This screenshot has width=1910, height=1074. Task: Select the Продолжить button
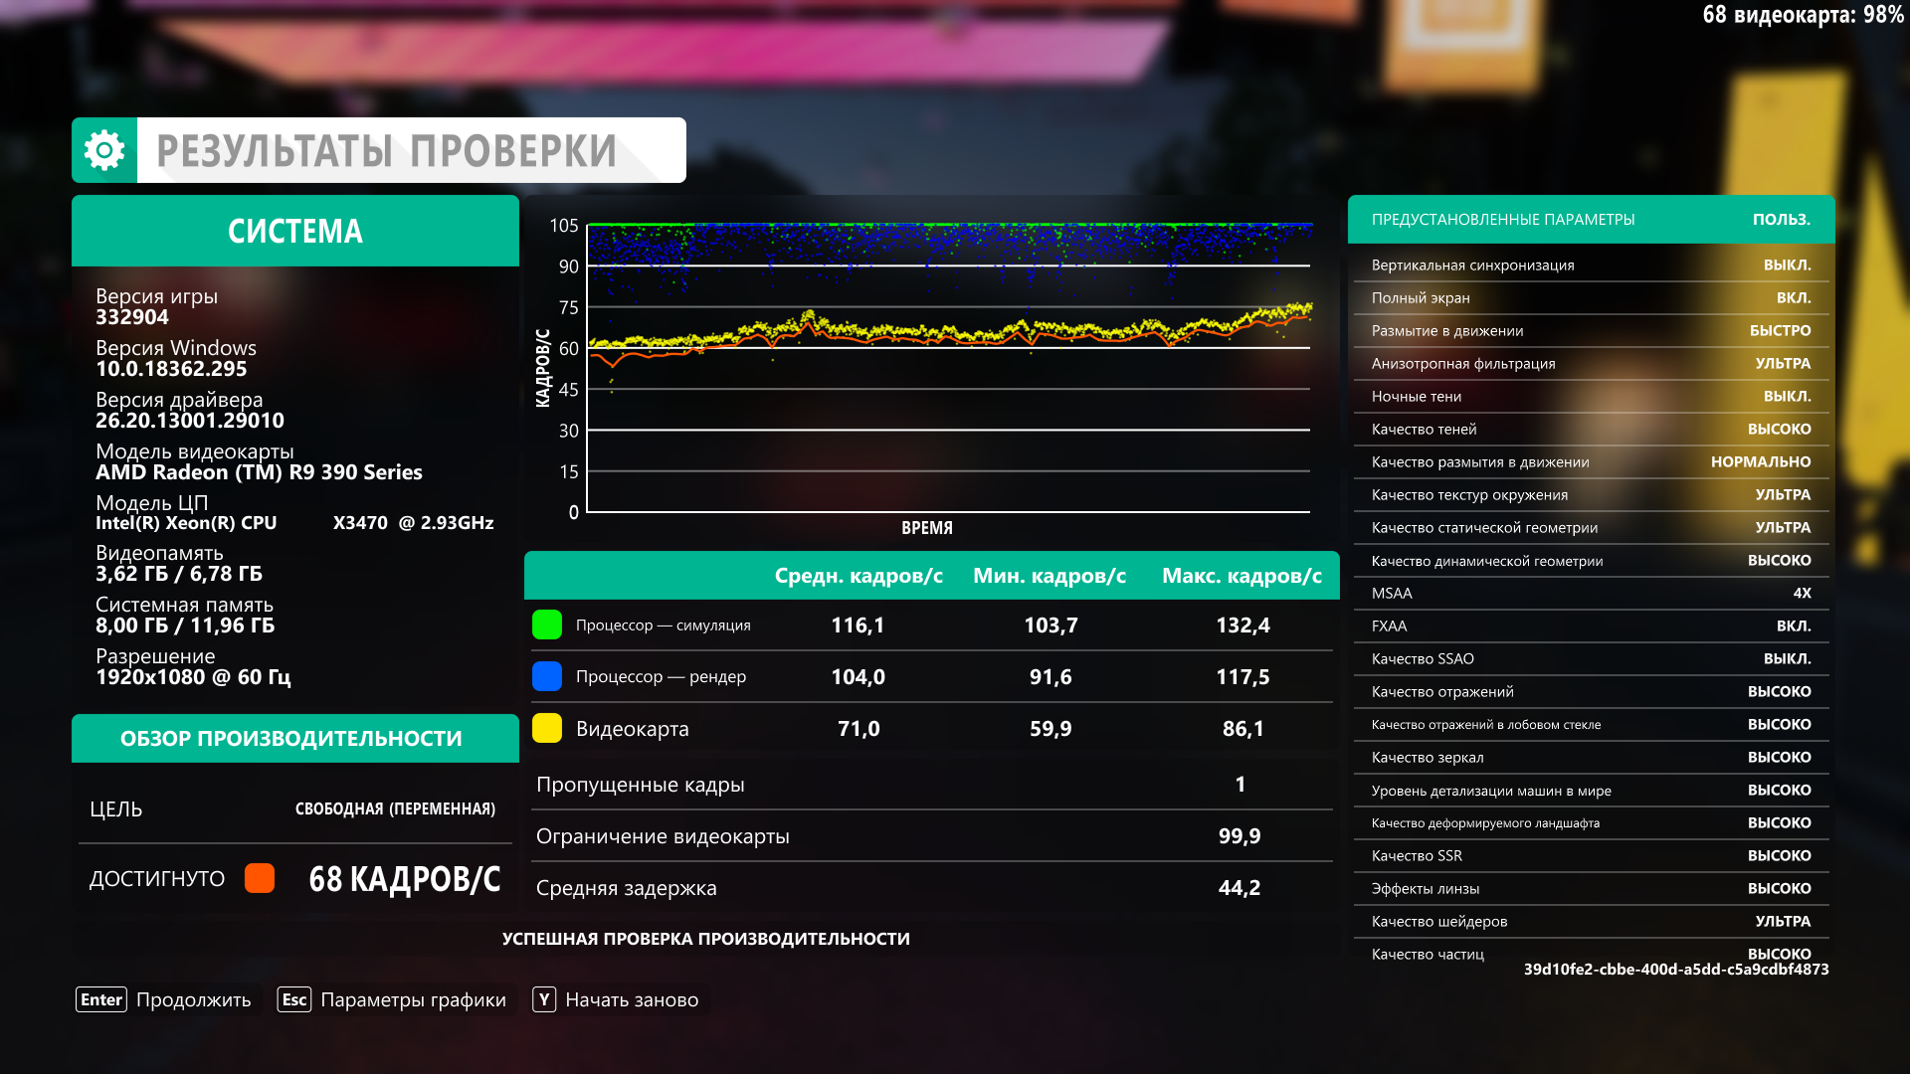click(x=193, y=999)
